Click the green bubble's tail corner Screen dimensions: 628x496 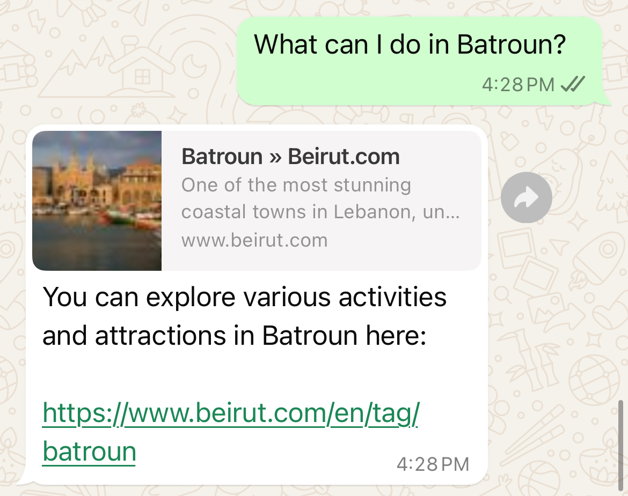tap(605, 100)
